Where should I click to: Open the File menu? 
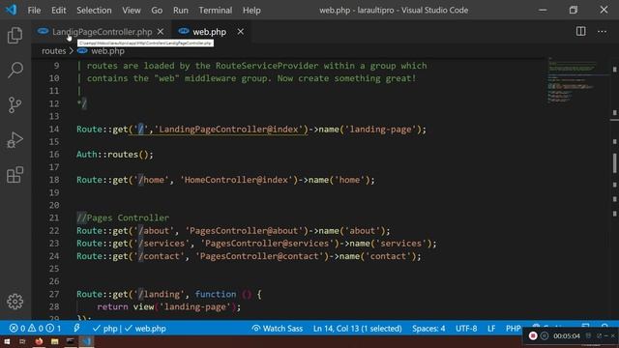34,11
